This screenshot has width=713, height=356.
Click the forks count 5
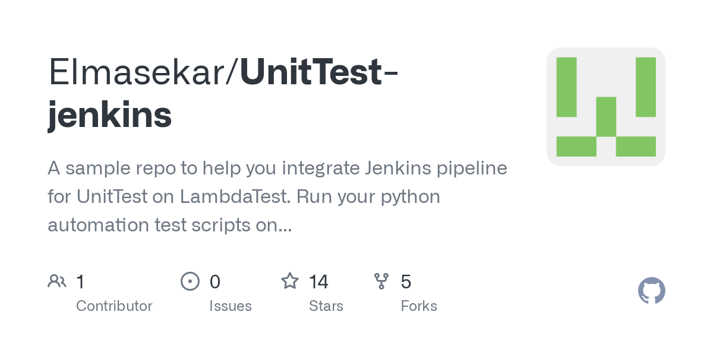point(406,281)
